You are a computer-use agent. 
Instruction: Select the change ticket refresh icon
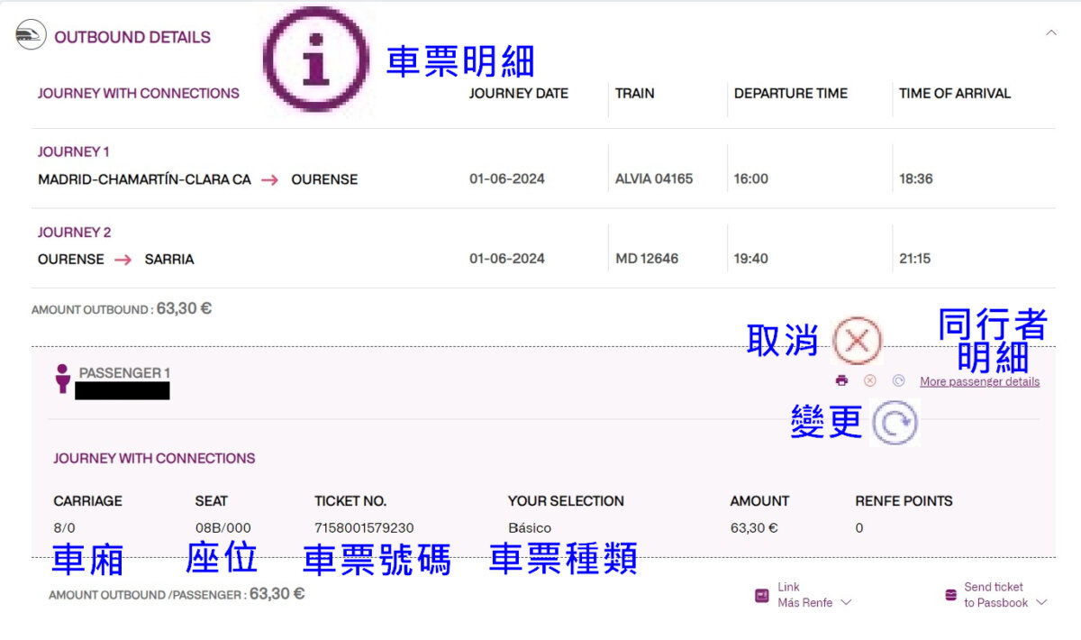(898, 380)
